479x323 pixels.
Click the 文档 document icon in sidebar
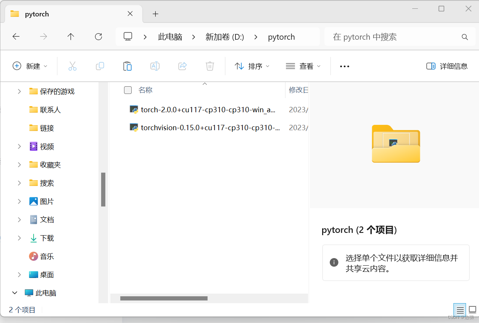(34, 220)
